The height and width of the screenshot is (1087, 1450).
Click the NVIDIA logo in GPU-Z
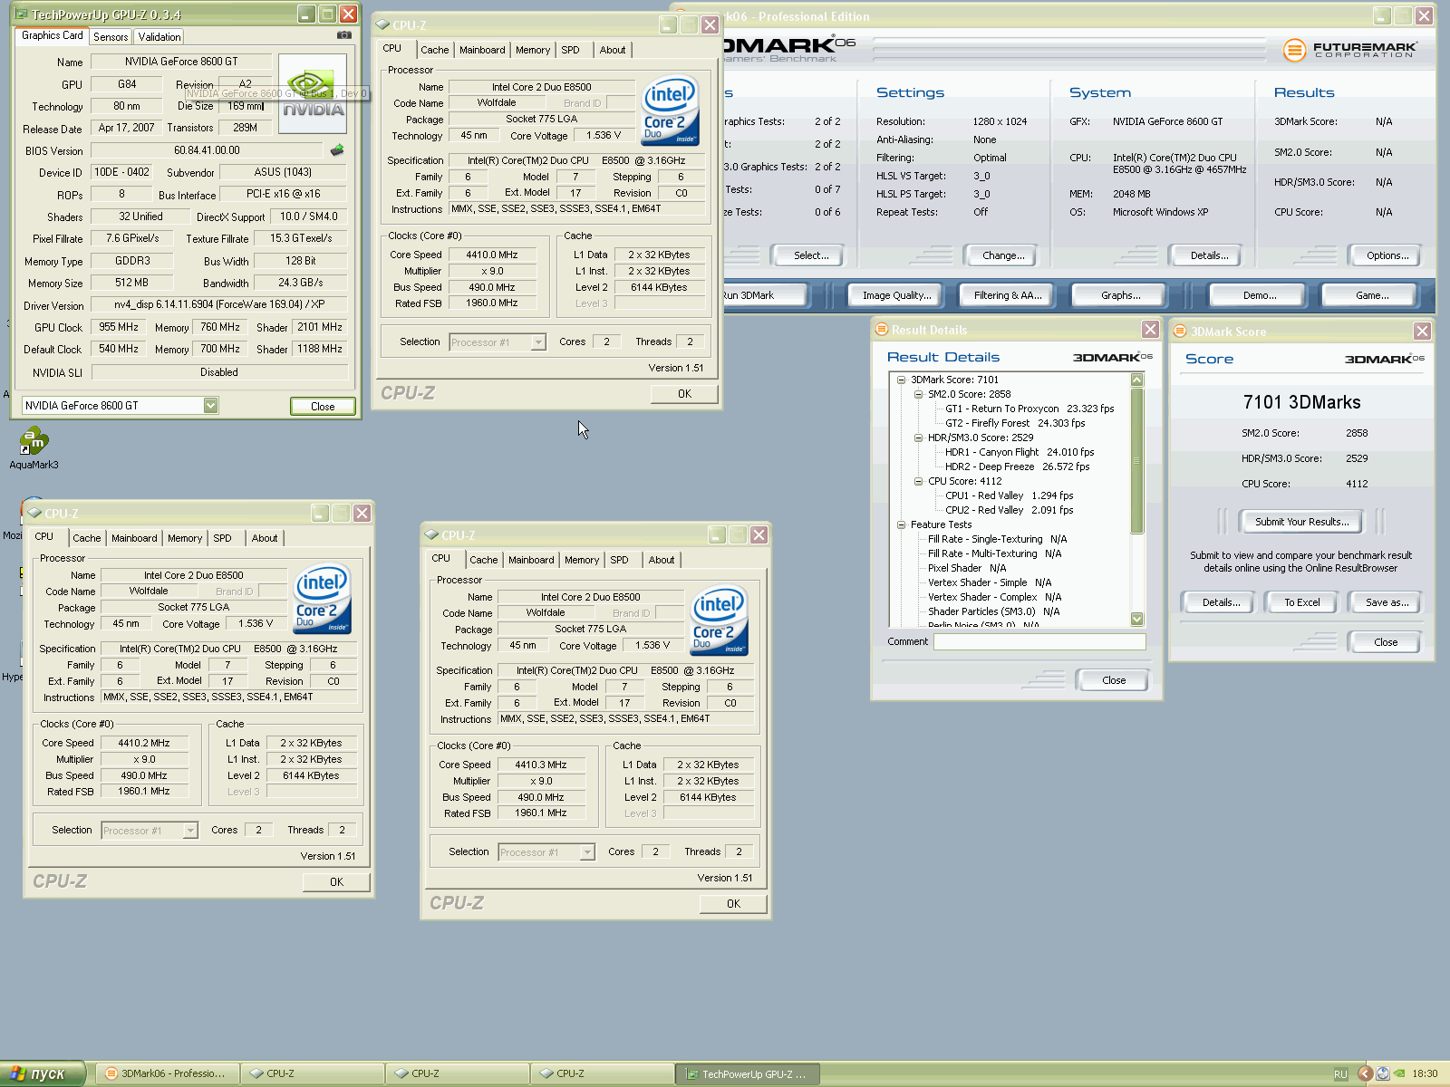(312, 94)
